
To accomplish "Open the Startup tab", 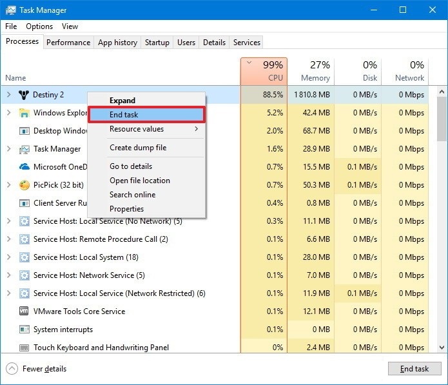I will 157,43.
